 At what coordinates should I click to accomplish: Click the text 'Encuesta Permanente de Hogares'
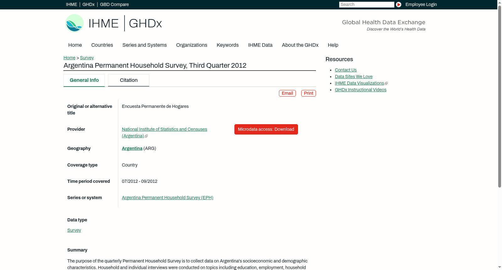click(155, 107)
